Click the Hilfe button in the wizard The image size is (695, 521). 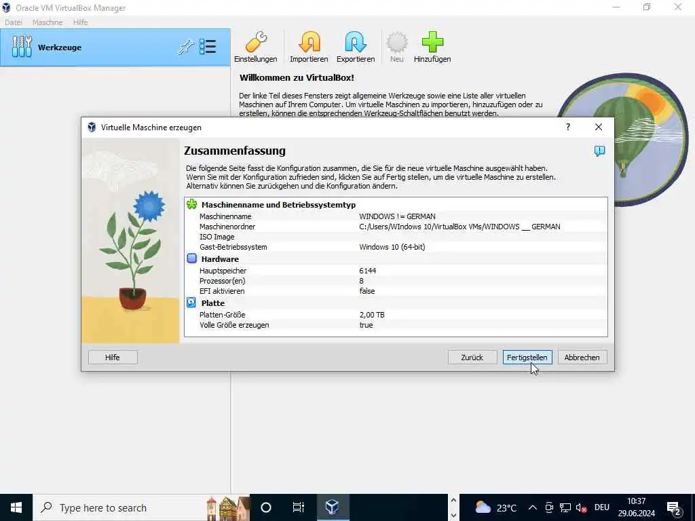(x=113, y=357)
